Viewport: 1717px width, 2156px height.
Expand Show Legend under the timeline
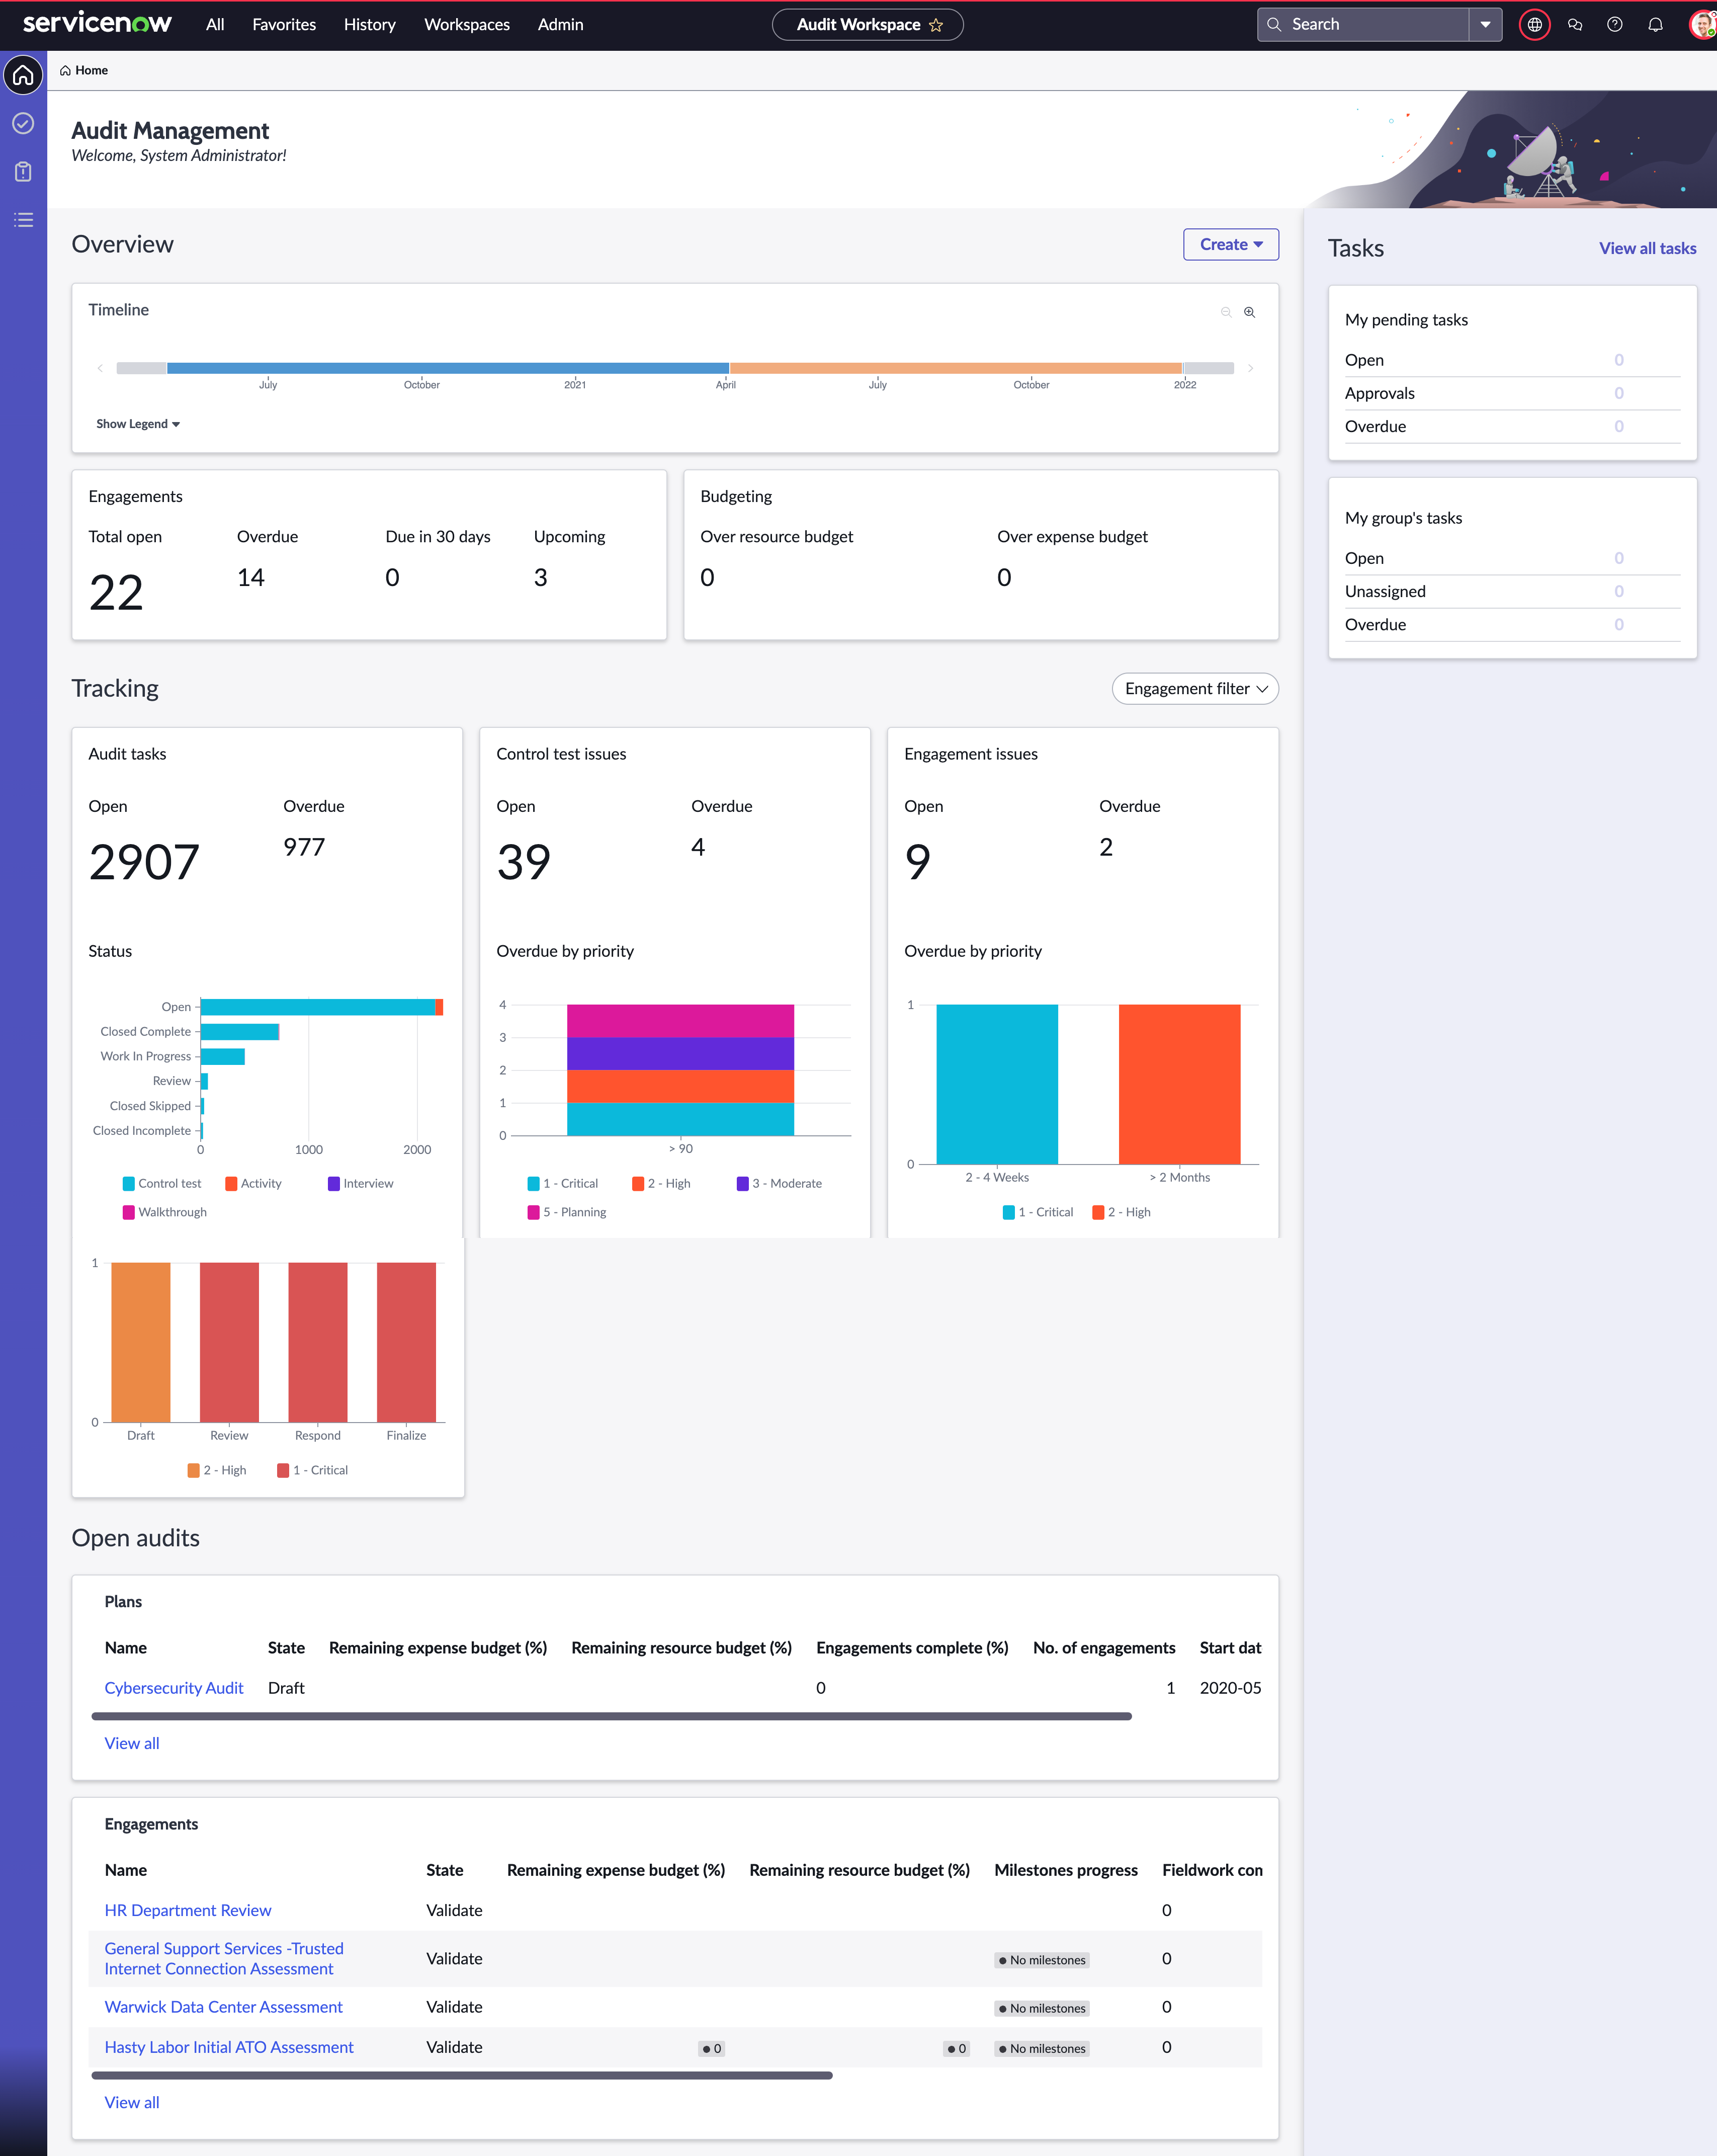pyautogui.click(x=138, y=424)
